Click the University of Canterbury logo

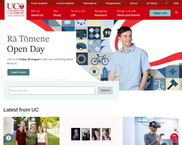15,10
